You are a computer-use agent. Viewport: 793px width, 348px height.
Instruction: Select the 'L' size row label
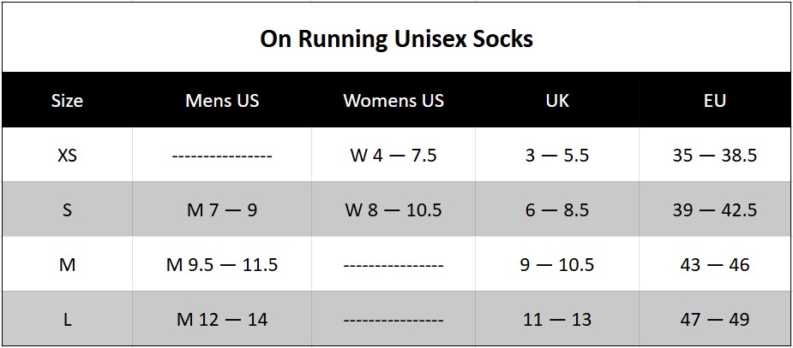(x=67, y=320)
